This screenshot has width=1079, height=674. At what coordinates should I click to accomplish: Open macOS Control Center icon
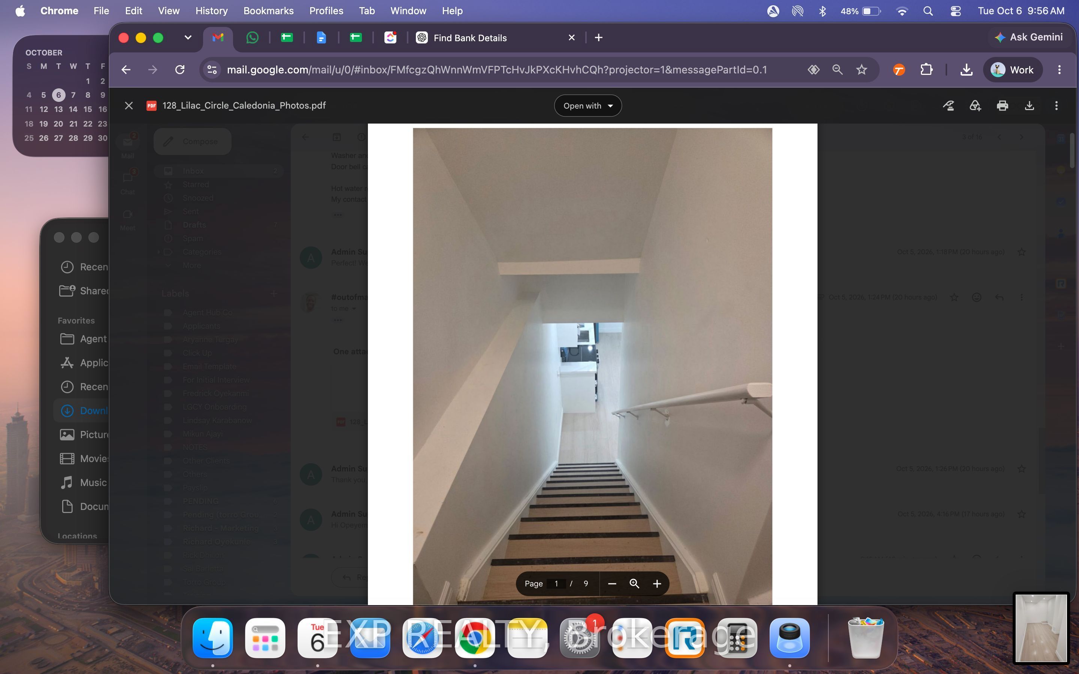coord(955,11)
